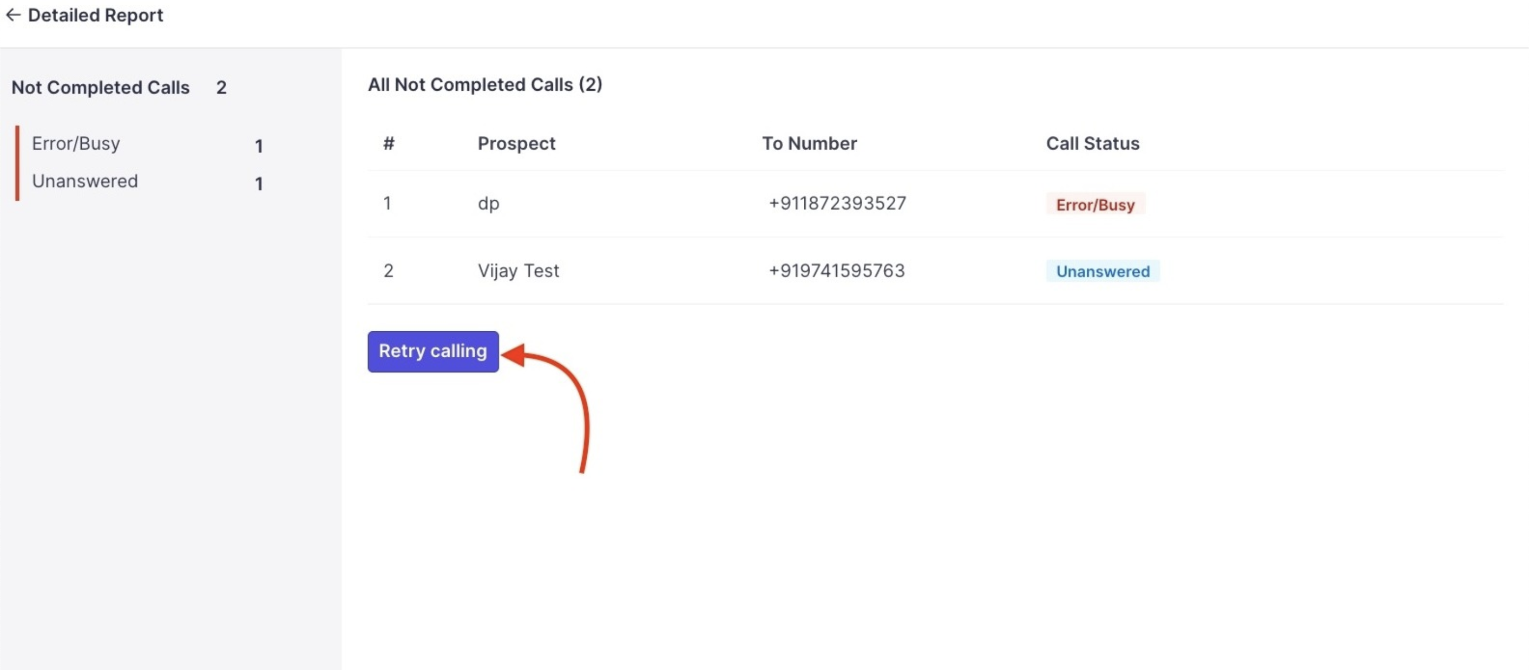This screenshot has width=1529, height=670.
Task: Select Error/Busy filter in sidebar
Action: 76,144
